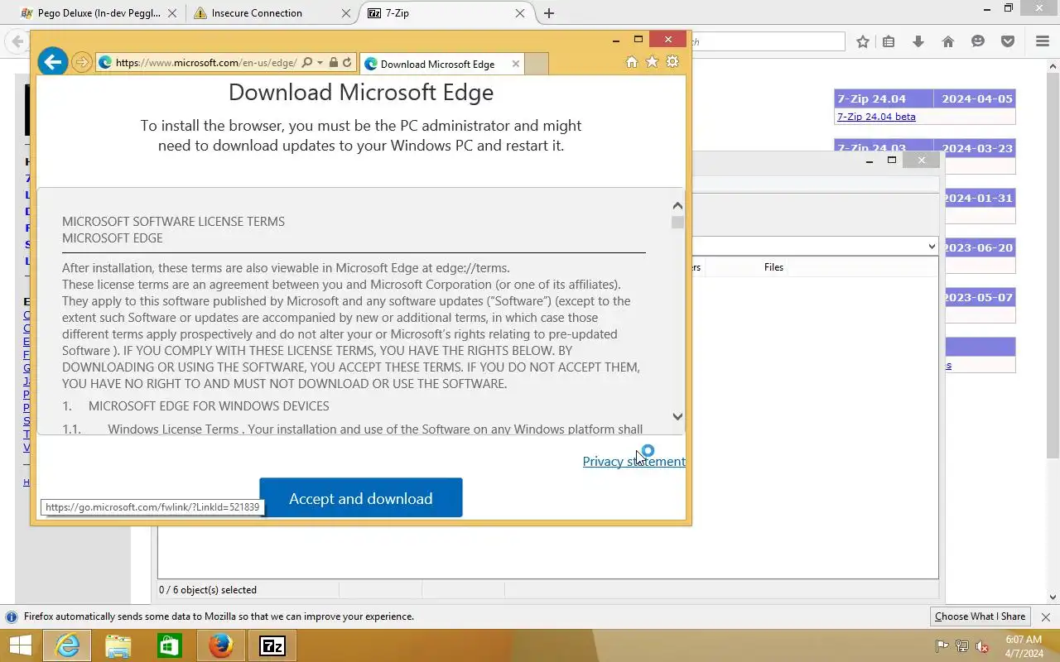
Task: Open the taskbar clock and date
Action: 1024,646
